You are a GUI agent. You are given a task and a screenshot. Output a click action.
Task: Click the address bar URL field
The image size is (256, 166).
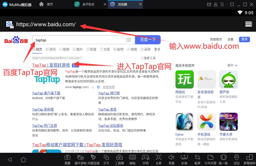46,24
